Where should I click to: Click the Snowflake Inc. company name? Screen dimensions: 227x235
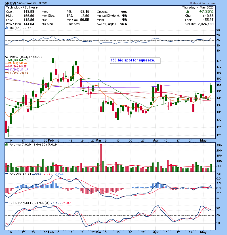click(x=28, y=3)
